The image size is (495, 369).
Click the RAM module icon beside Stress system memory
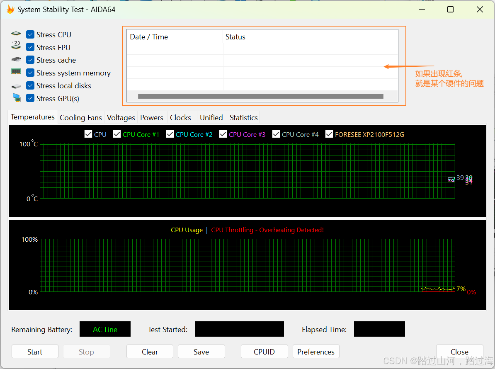[x=16, y=72]
